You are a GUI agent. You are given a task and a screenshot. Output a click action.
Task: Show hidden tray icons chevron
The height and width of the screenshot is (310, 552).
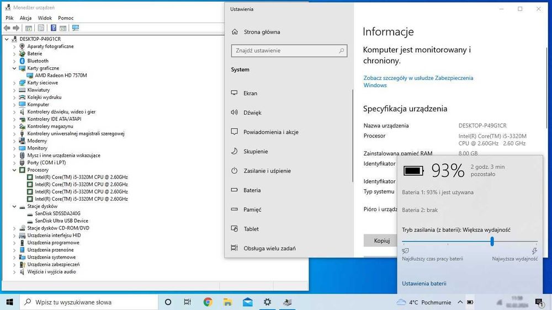coord(460,302)
